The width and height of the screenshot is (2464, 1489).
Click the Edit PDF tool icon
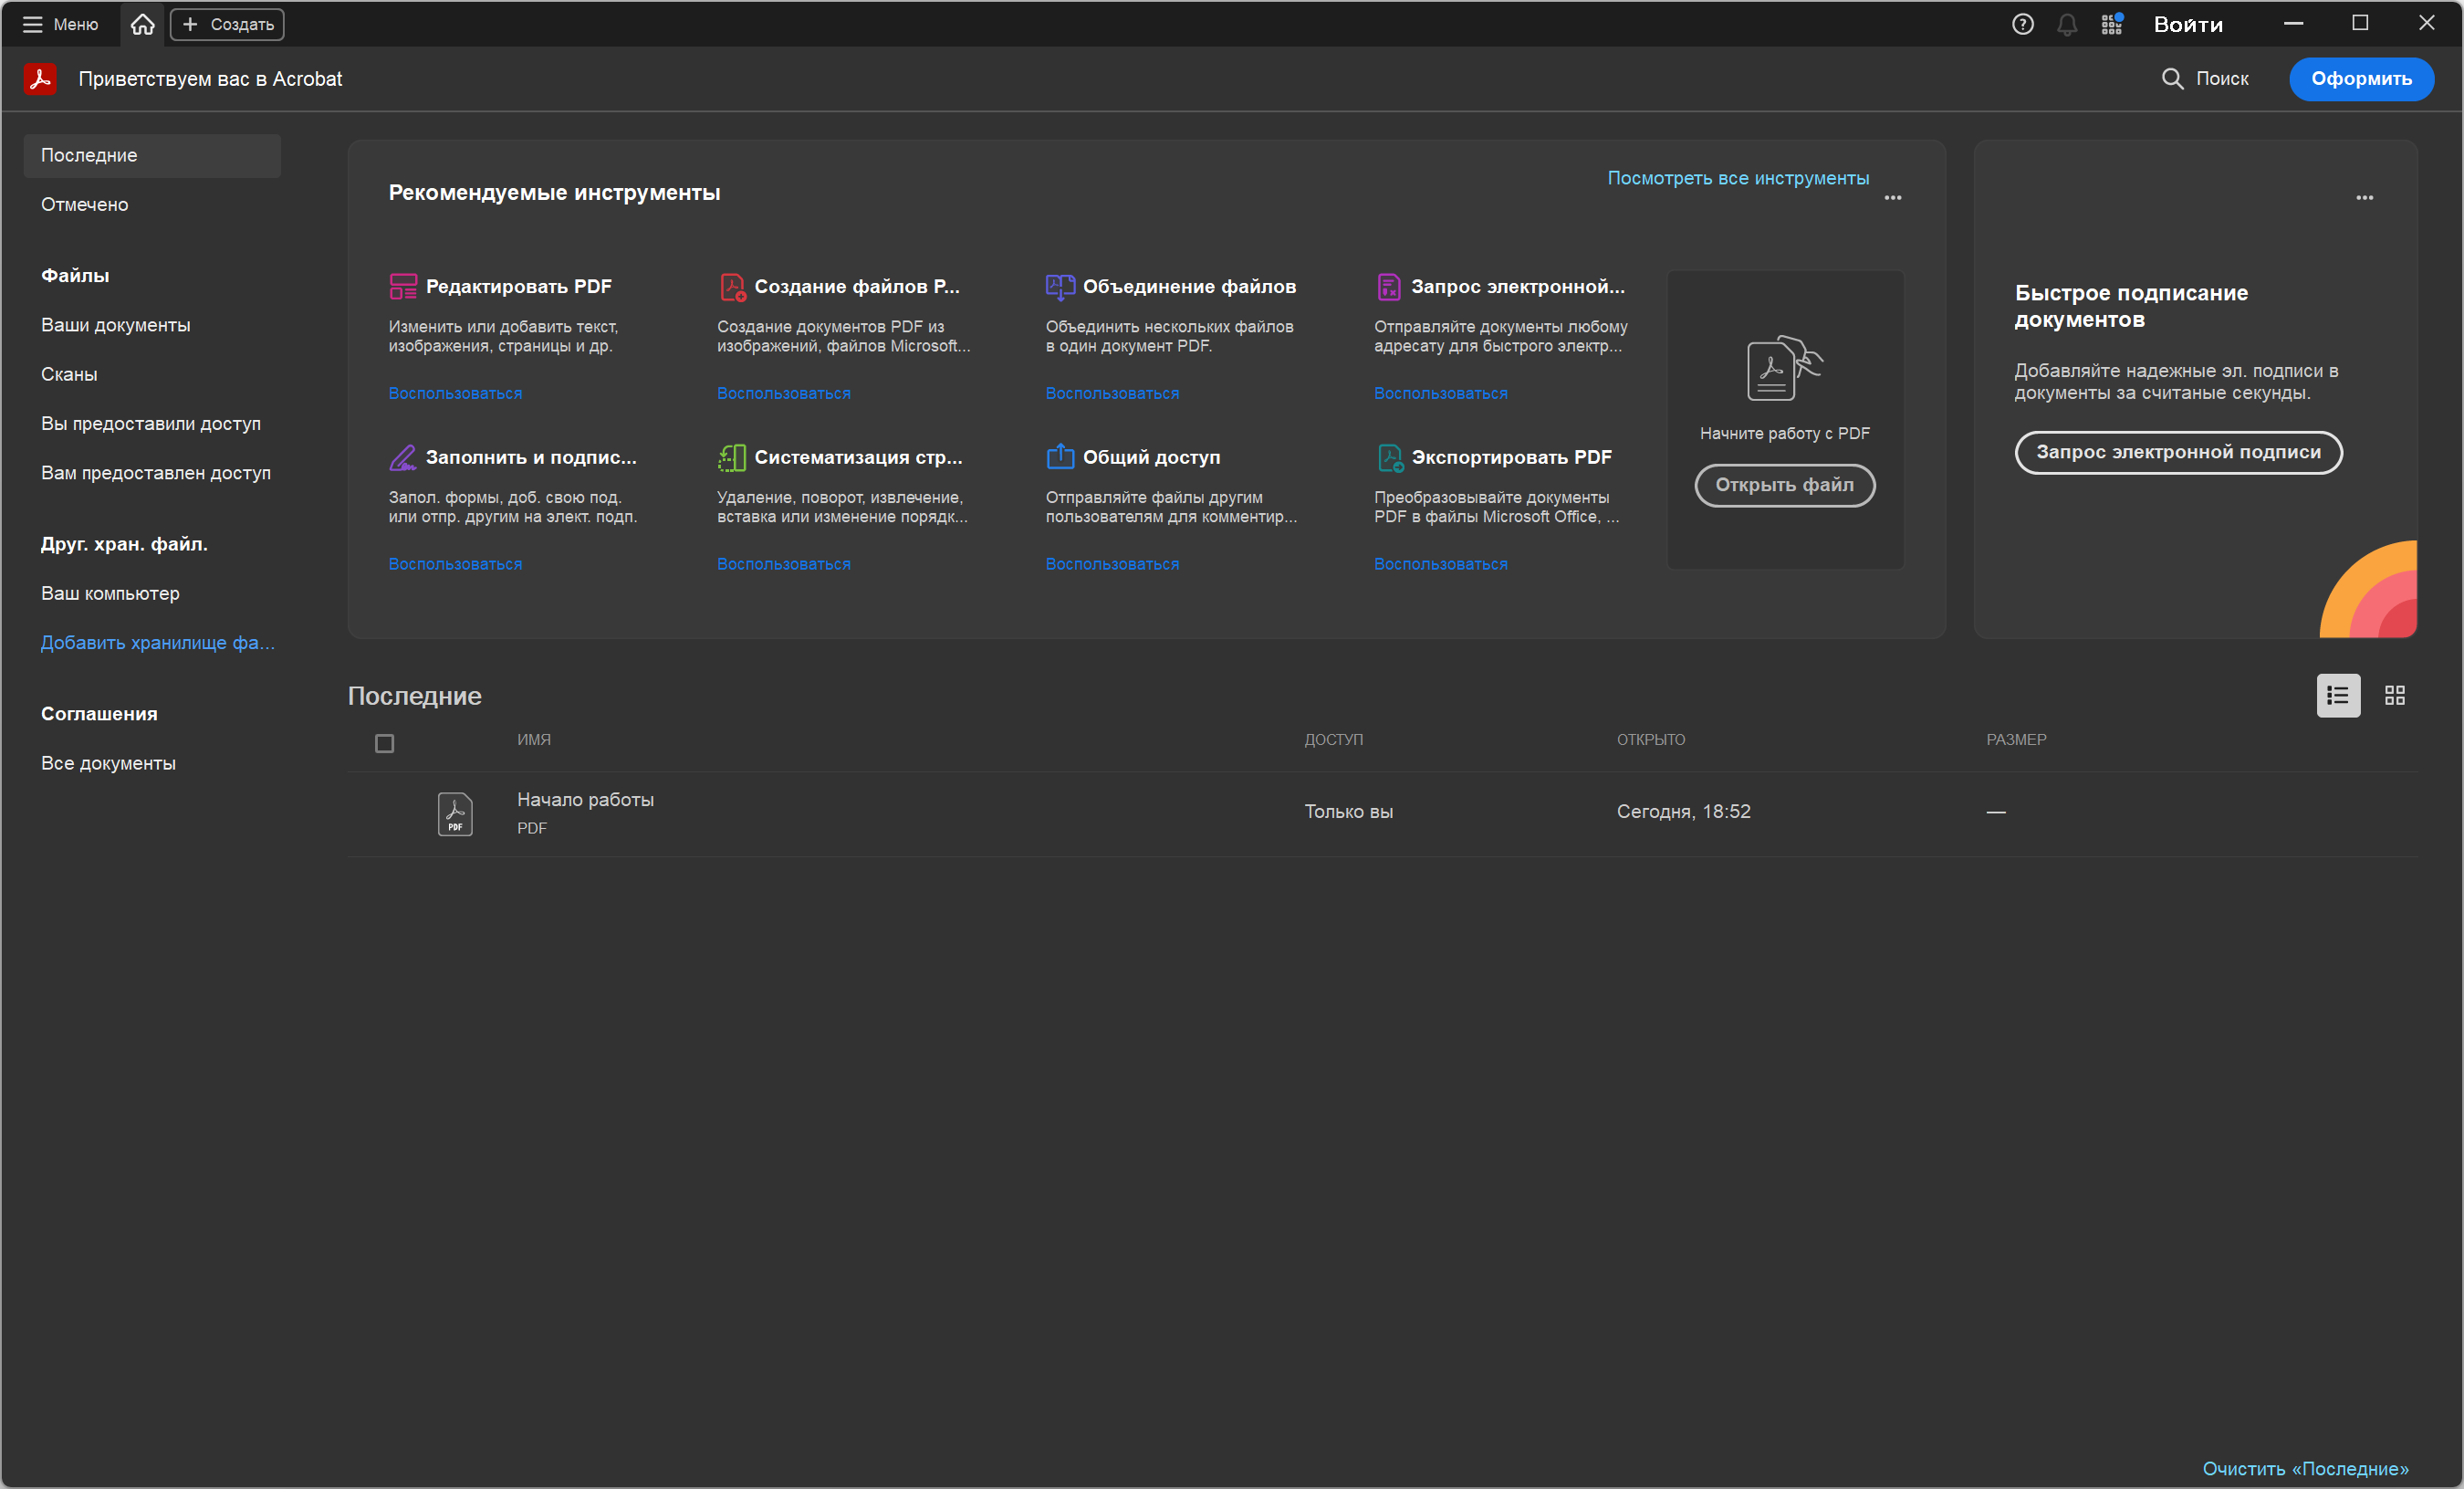tap(403, 286)
